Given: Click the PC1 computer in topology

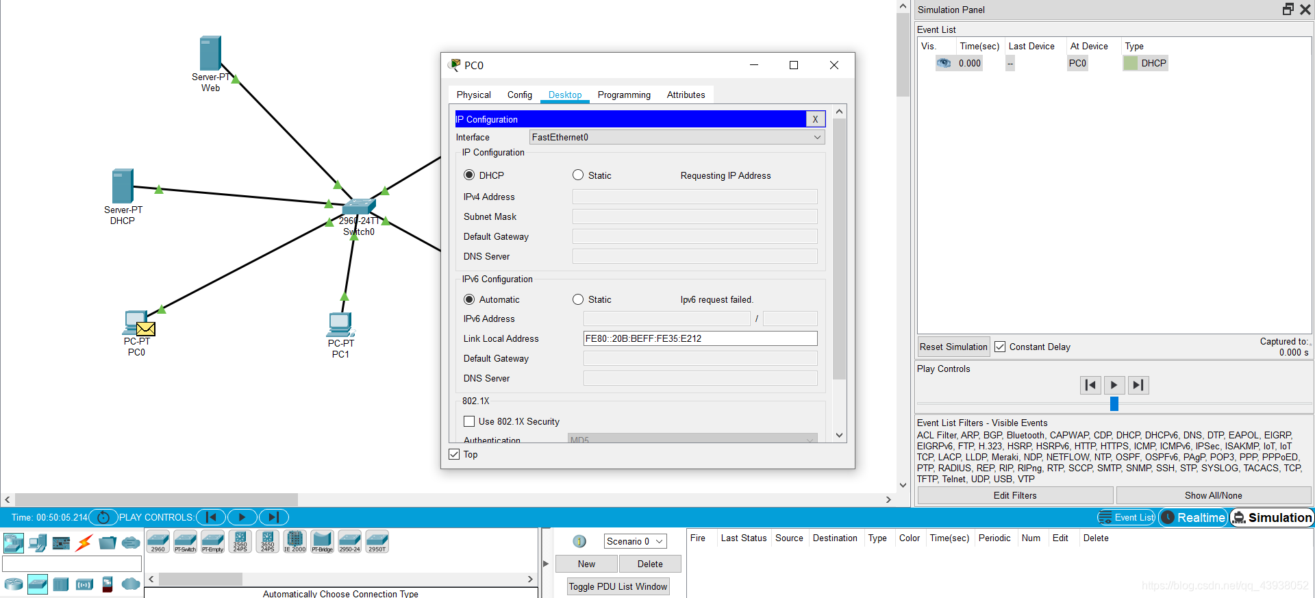Looking at the screenshot, I should (x=340, y=325).
